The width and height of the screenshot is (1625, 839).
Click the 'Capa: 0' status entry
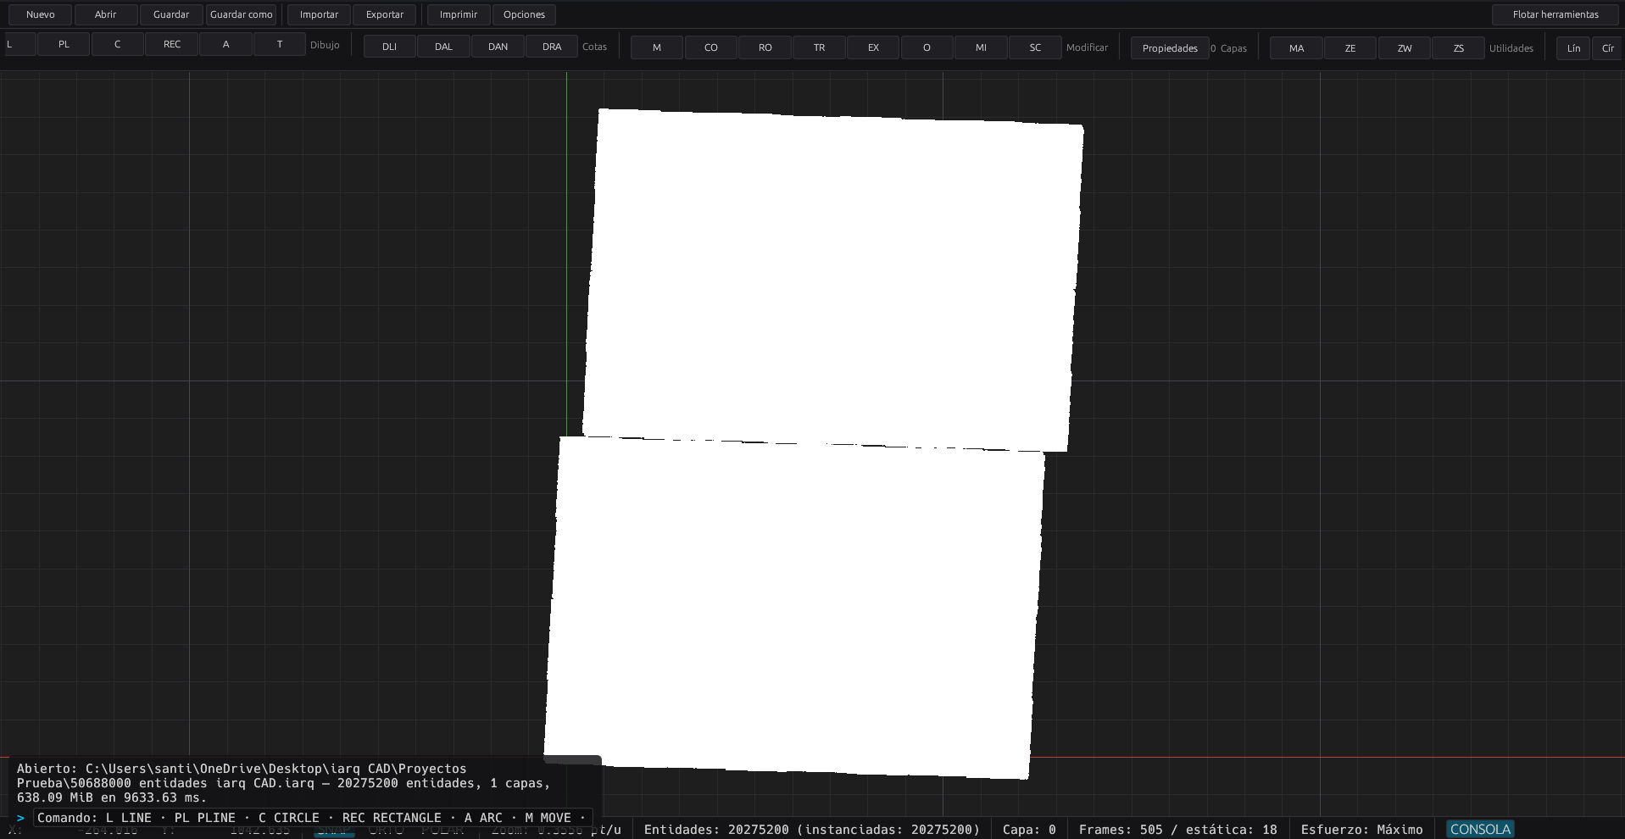1029,830
